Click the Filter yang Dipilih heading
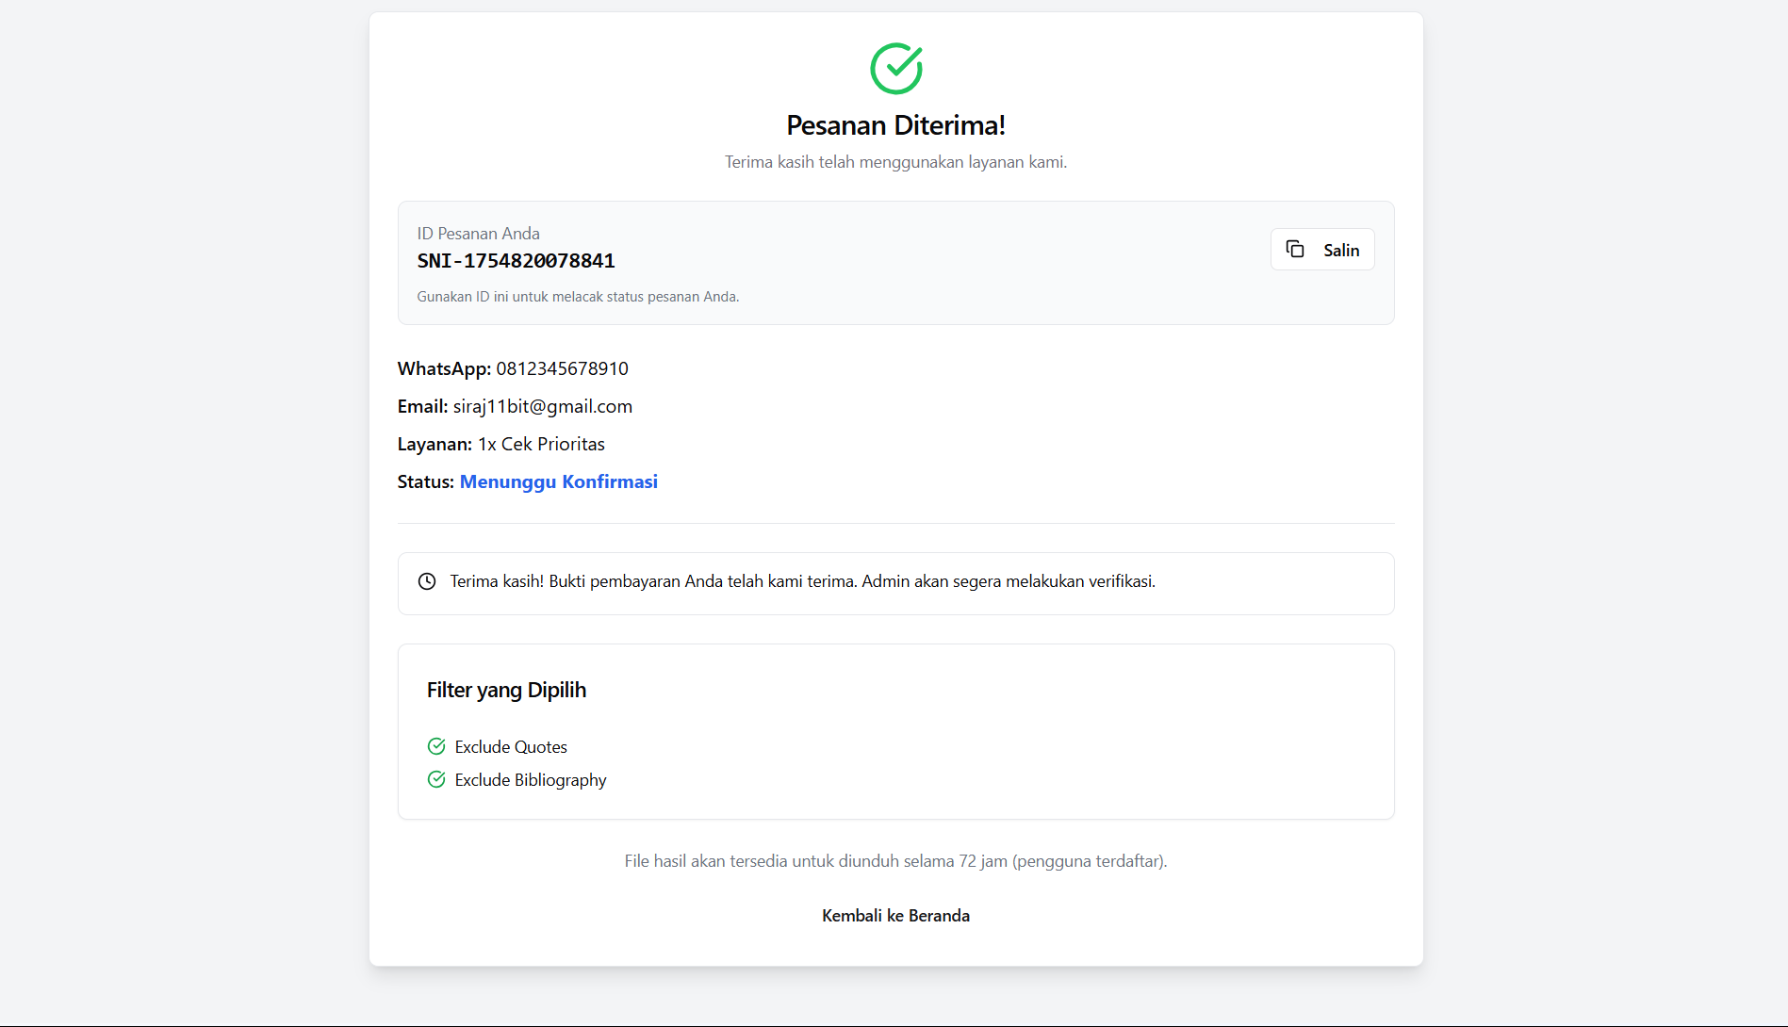Viewport: 1788px width, 1027px height. click(x=506, y=690)
